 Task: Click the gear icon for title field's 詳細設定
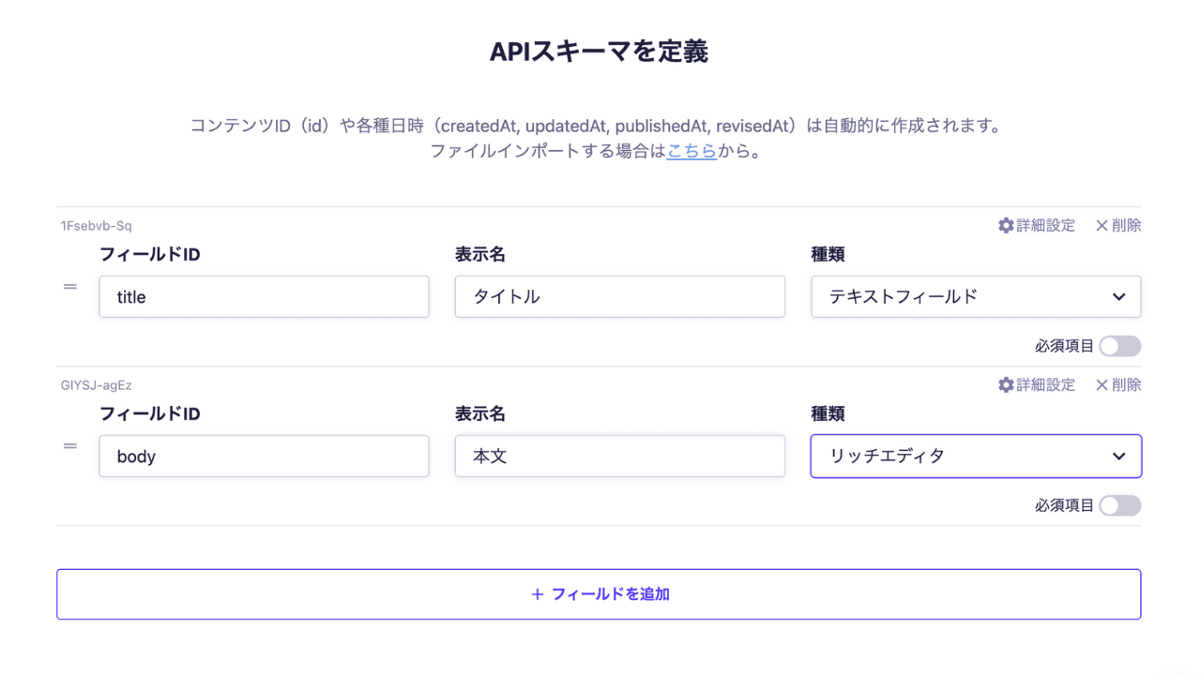pyautogui.click(x=1006, y=226)
